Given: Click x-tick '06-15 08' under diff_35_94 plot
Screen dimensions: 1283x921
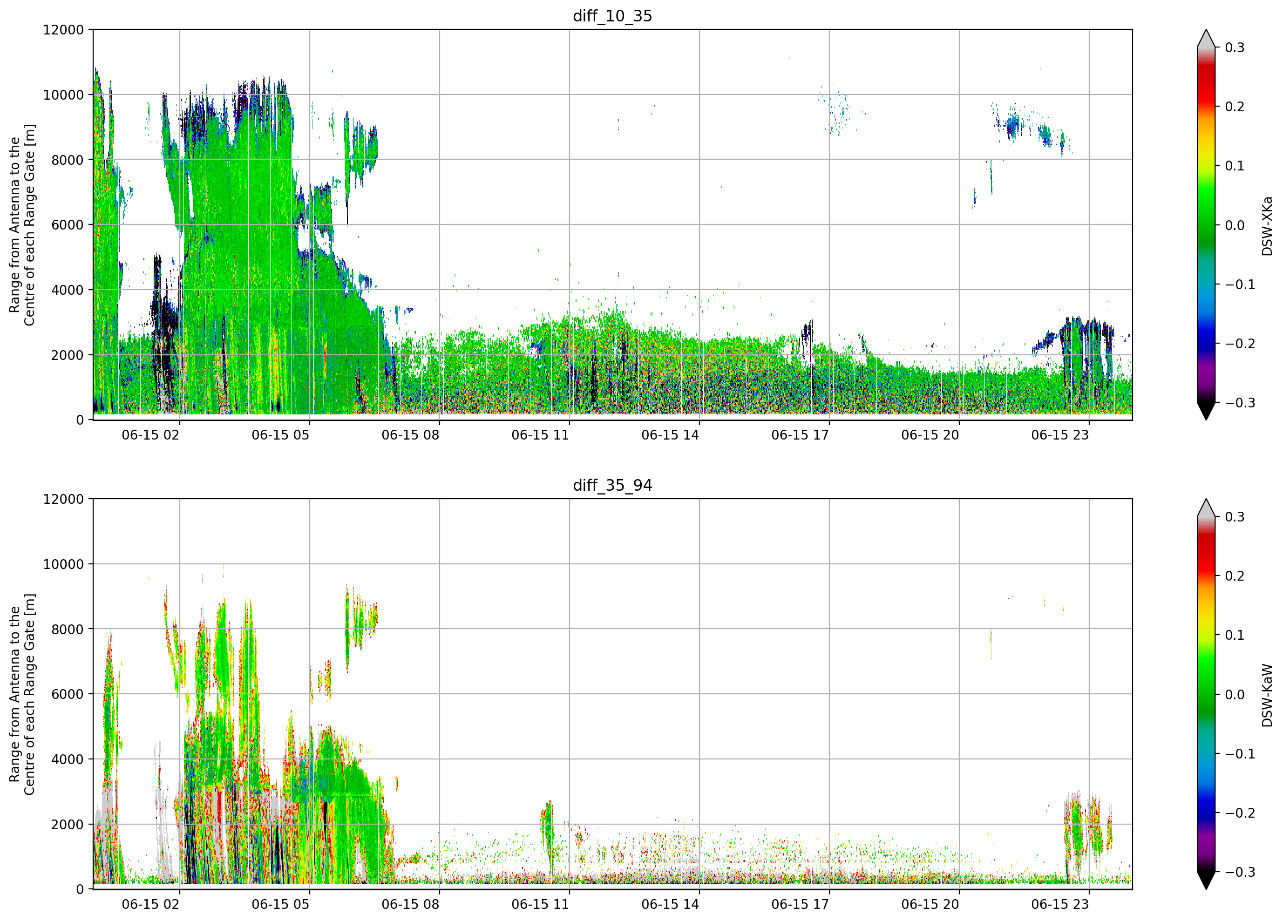Looking at the screenshot, I should tap(411, 905).
